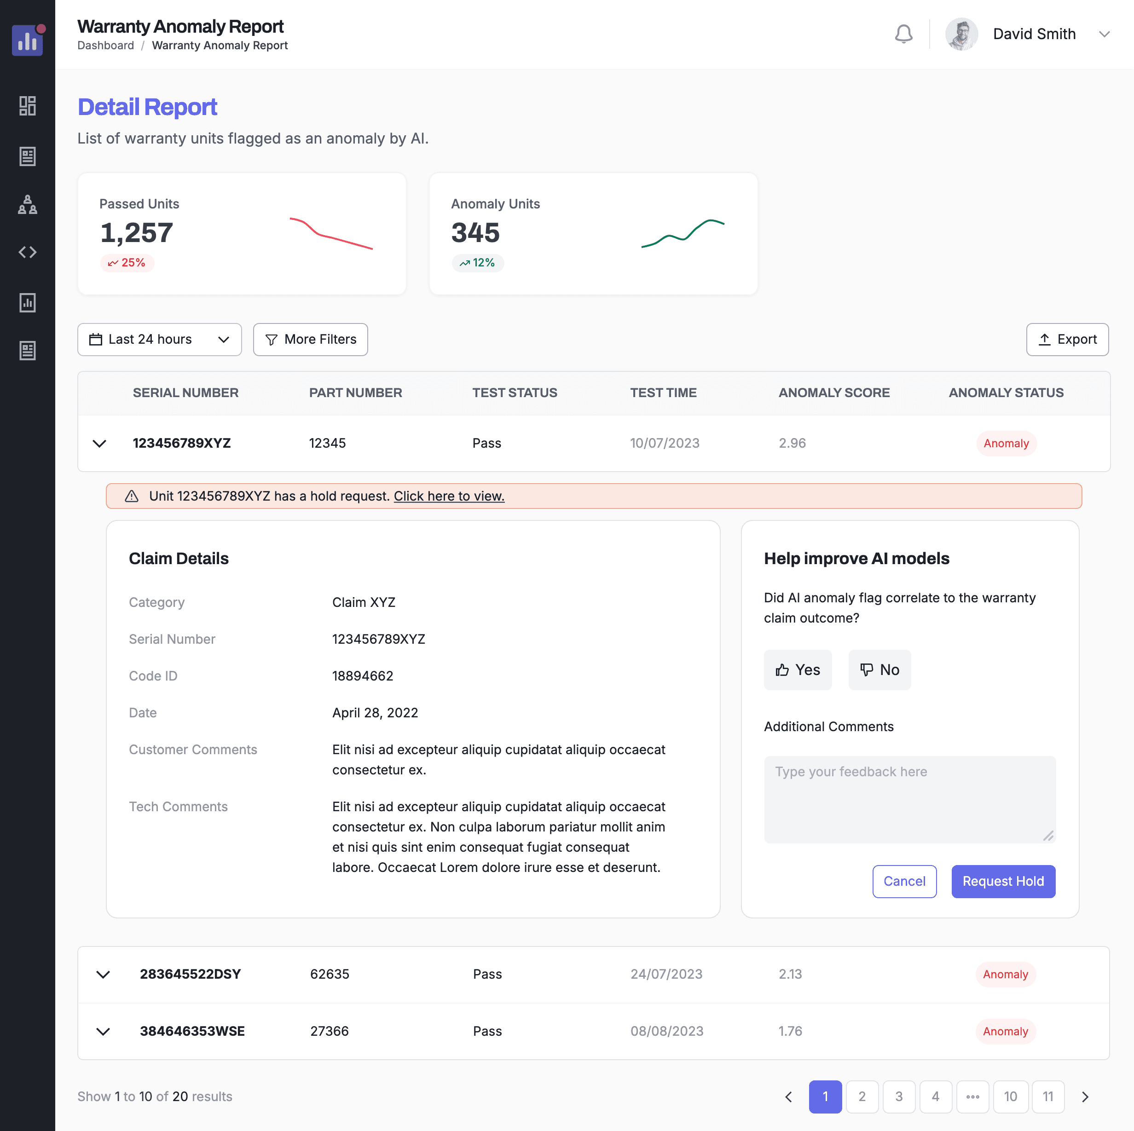The height and width of the screenshot is (1131, 1134).
Task: Open the code brackets sidebar icon
Action: pyautogui.click(x=28, y=252)
